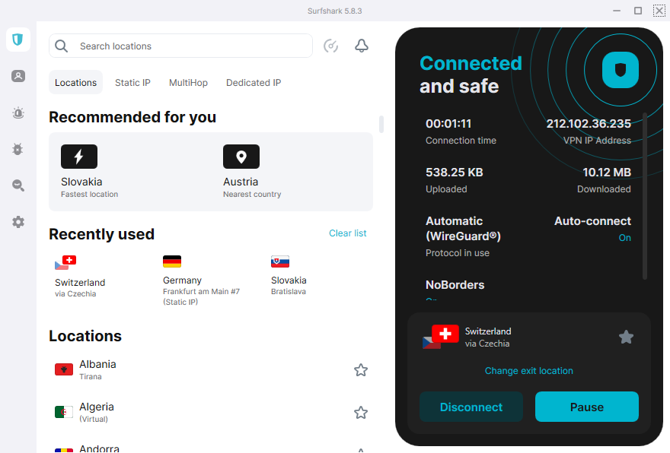Toggle favorite star for connected Switzerland location

(x=626, y=337)
